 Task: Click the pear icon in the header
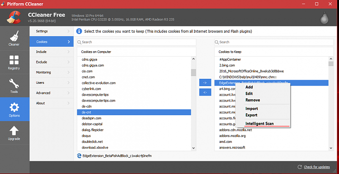tap(324, 19)
